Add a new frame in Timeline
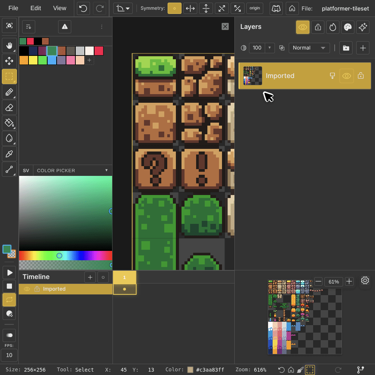Image resolution: width=375 pixels, height=375 pixels. click(90, 277)
